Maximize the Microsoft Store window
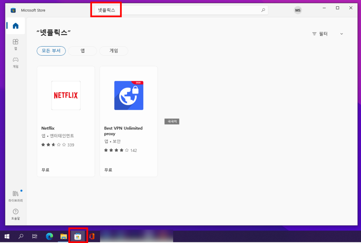The height and width of the screenshot is (243, 361). [337, 8]
